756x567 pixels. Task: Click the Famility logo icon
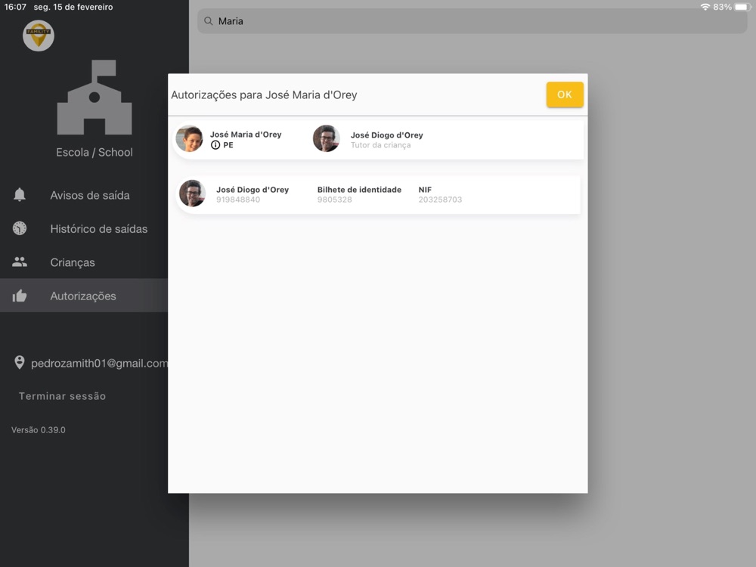click(38, 36)
